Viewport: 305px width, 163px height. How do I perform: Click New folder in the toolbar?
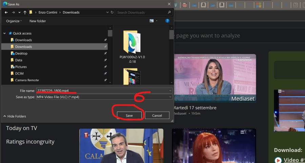[x=37, y=21]
